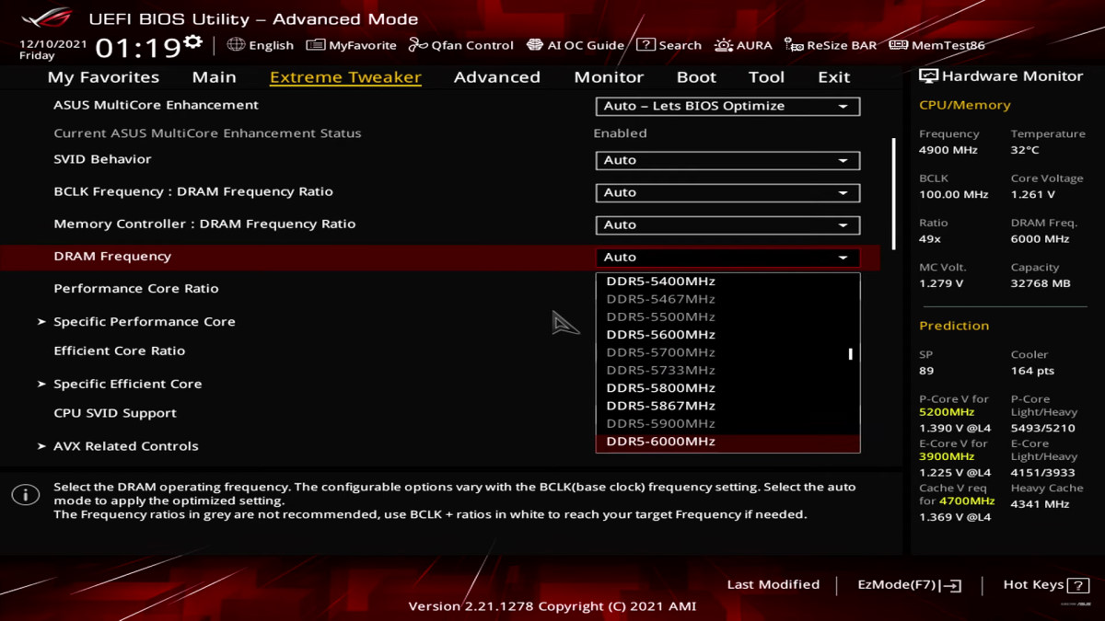Switch to Main tab
Image resolution: width=1105 pixels, height=621 pixels.
215,77
